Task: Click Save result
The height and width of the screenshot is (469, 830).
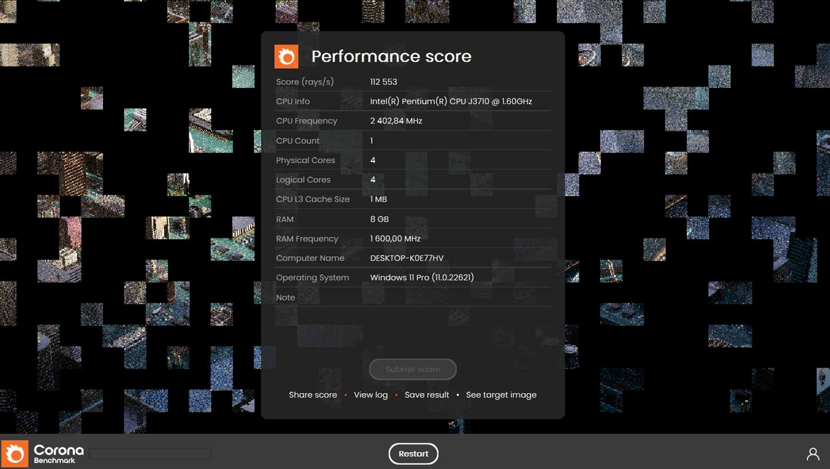Action: pyautogui.click(x=427, y=395)
